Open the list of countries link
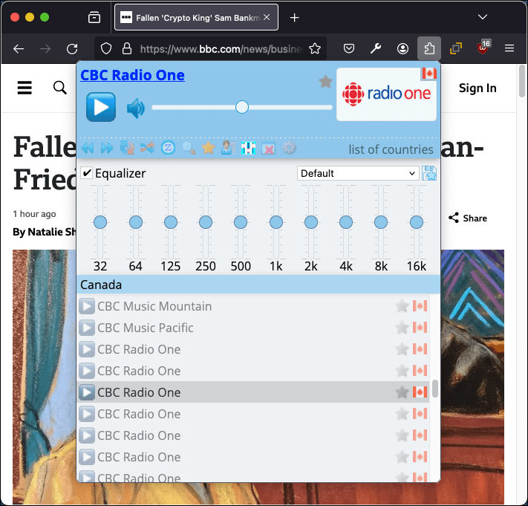The width and height of the screenshot is (528, 506). click(391, 149)
